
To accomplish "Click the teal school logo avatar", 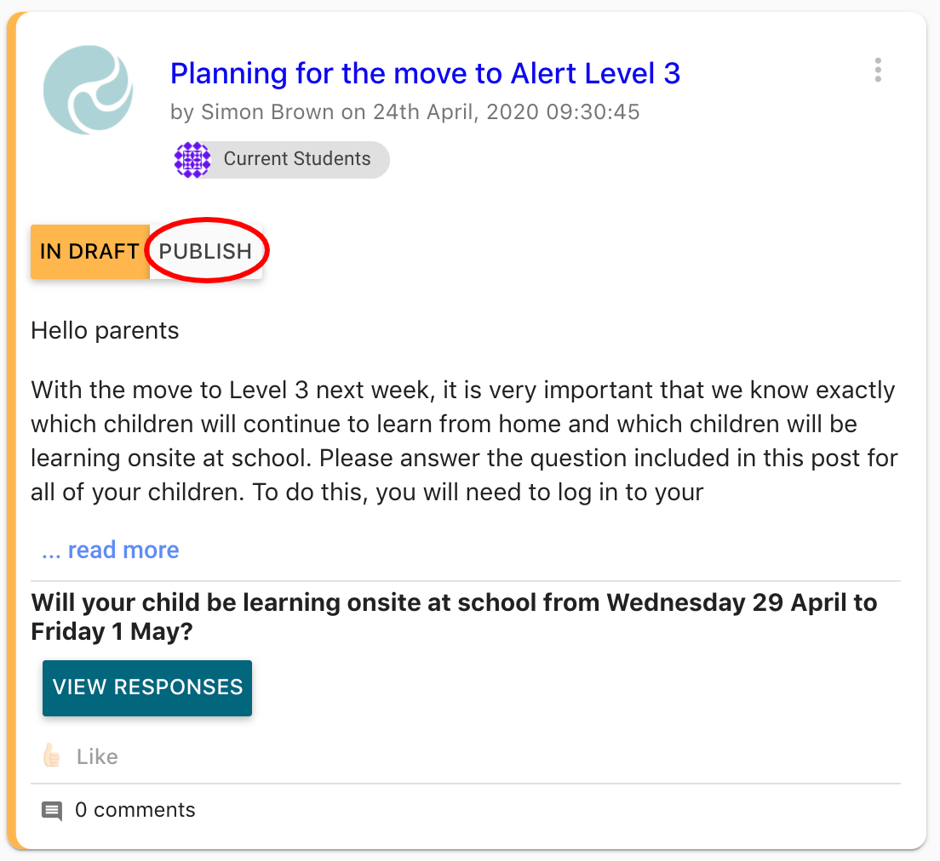I will (x=88, y=90).
